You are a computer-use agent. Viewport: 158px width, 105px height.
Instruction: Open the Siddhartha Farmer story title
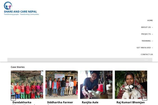[60, 103]
